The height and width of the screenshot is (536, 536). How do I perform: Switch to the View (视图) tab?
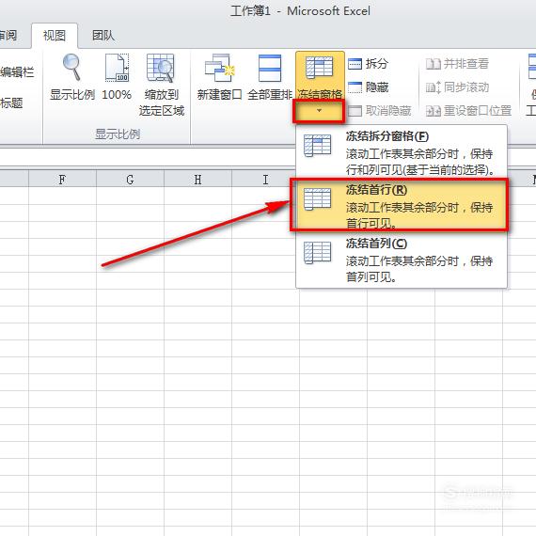click(55, 36)
